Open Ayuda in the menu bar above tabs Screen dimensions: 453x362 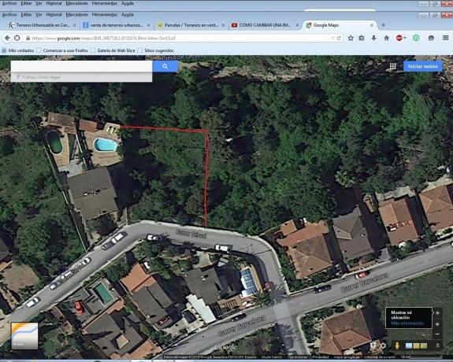(x=128, y=14)
